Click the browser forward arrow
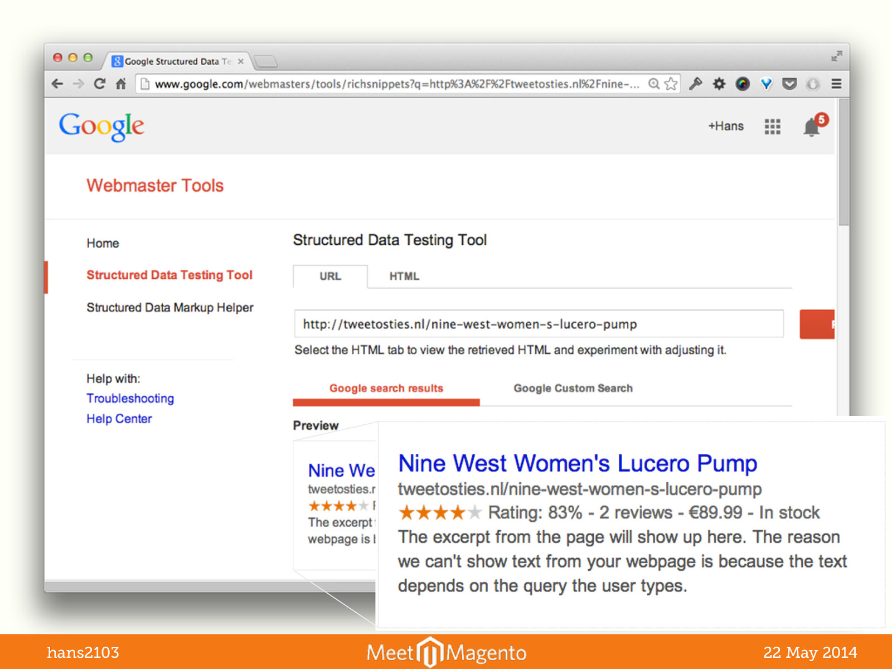 pyautogui.click(x=79, y=84)
